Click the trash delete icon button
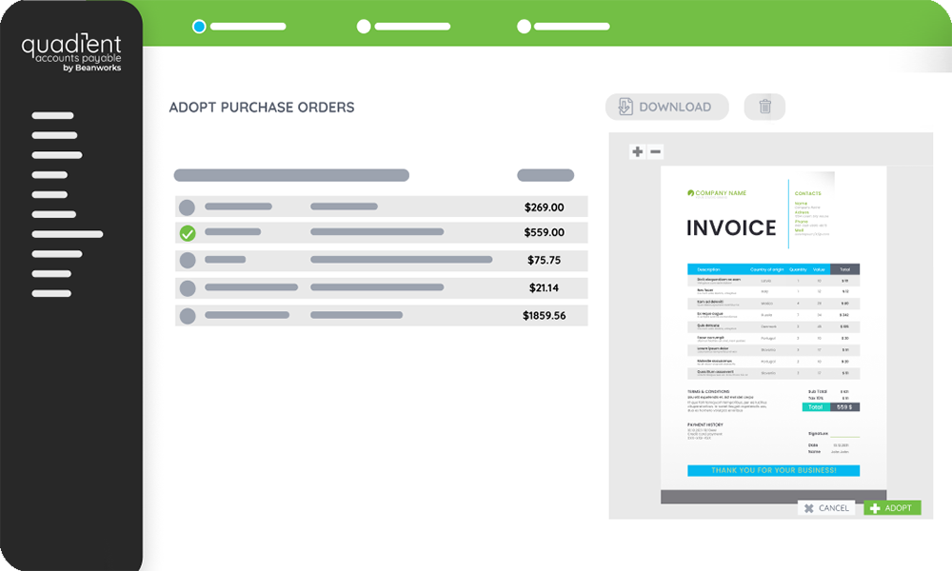Image resolution: width=952 pixels, height=571 pixels. (764, 107)
